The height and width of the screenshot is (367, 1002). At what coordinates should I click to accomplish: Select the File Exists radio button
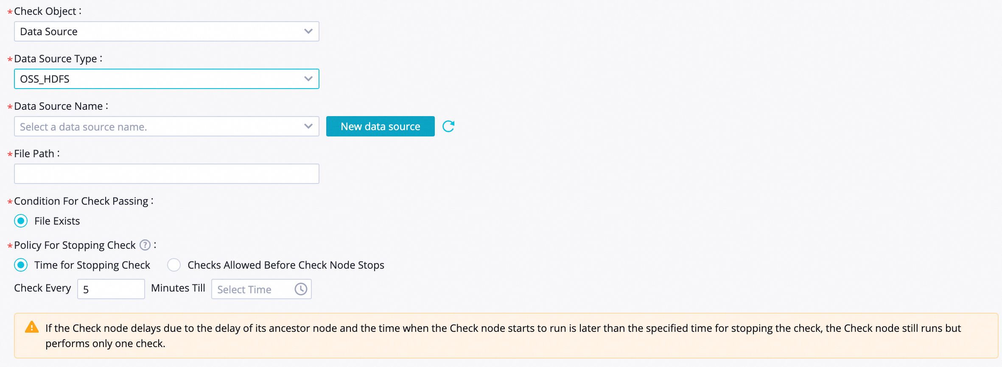[x=21, y=221]
